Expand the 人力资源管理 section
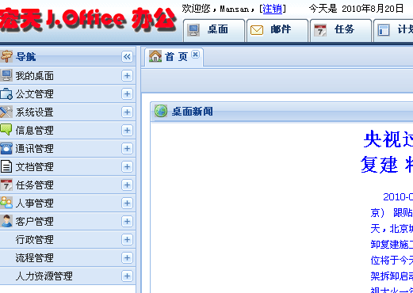413x293 pixels. (x=127, y=276)
